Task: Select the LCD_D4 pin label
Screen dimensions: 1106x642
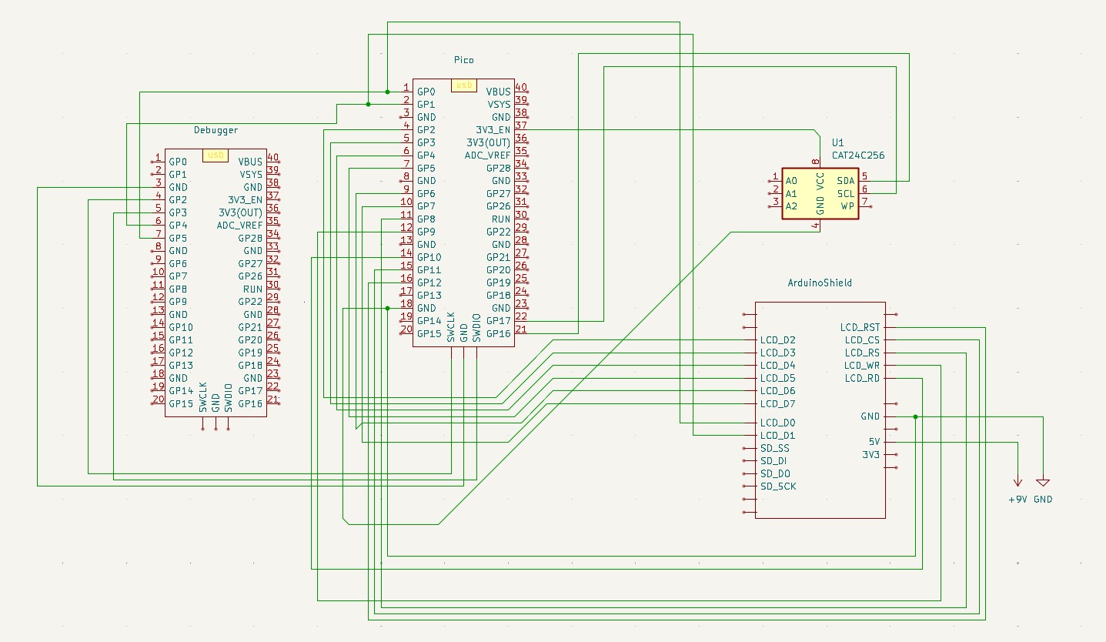Action: [777, 366]
